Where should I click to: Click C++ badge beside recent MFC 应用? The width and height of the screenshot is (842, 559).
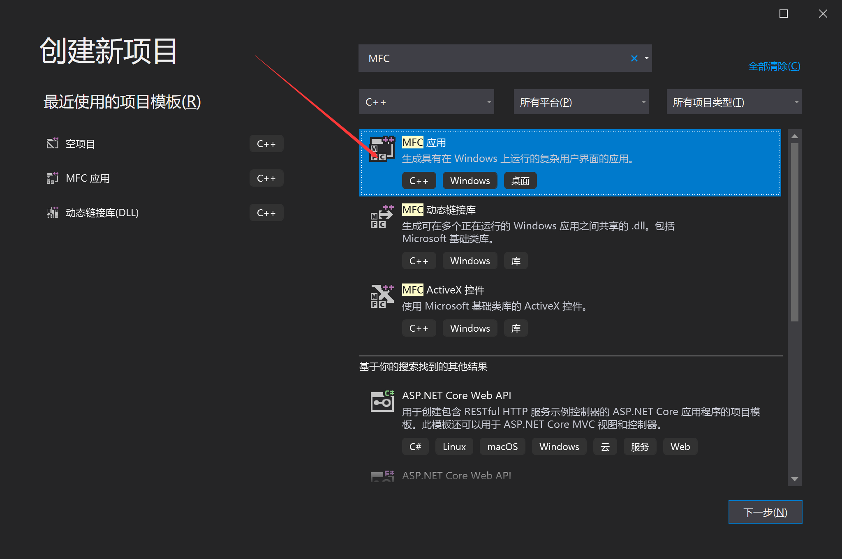point(266,178)
